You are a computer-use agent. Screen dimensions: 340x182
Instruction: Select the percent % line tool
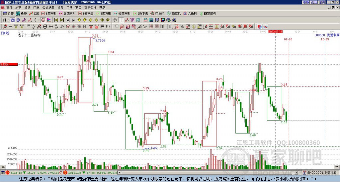click(182, 27)
